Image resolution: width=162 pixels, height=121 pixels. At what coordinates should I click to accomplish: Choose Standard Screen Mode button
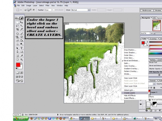point(17,77)
